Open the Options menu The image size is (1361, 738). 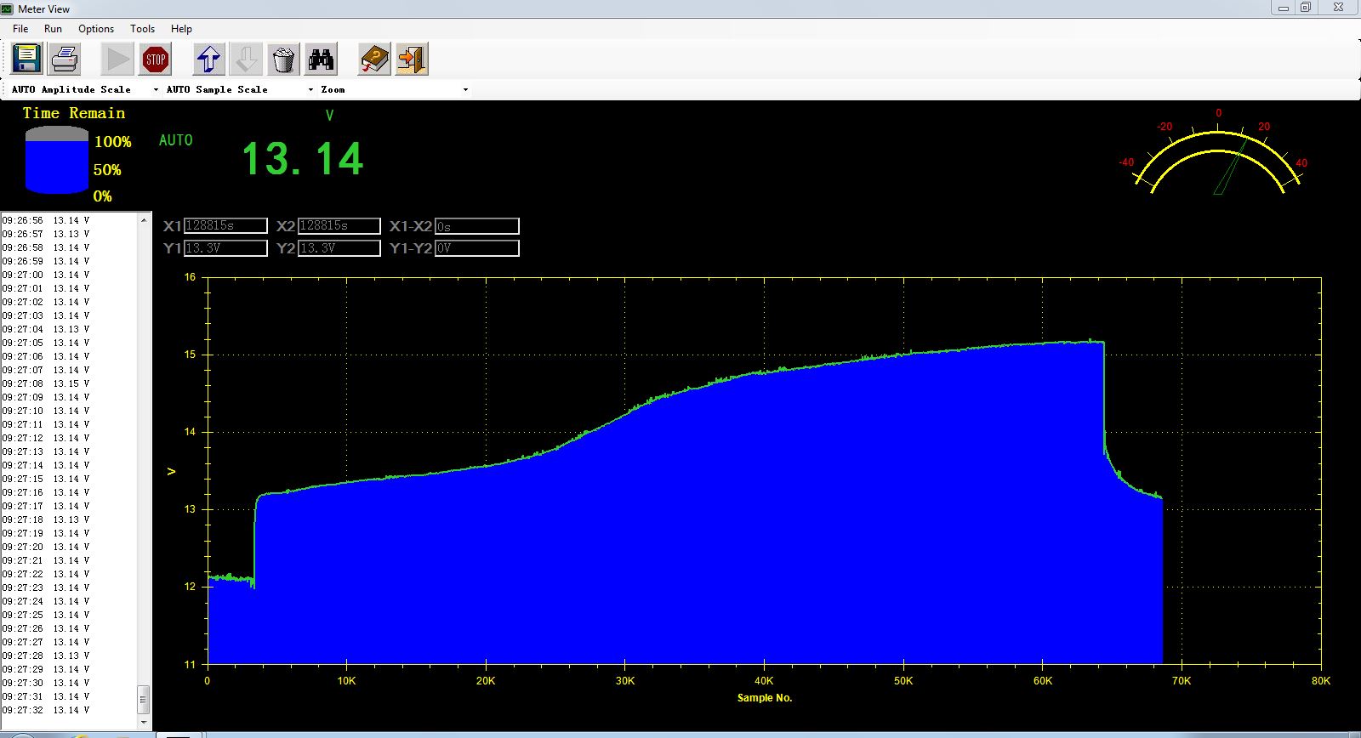(x=96, y=28)
